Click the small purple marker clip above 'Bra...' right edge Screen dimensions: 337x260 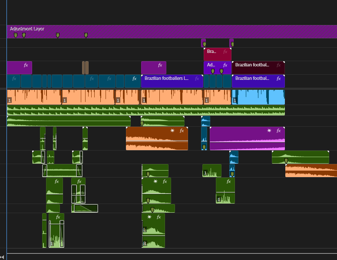tap(231, 43)
